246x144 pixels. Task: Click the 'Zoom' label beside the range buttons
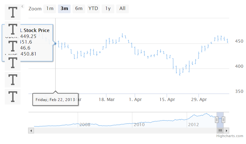click(35, 9)
